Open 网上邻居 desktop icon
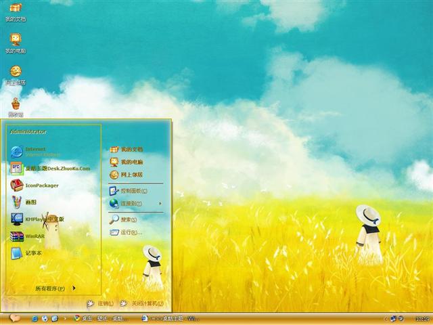This screenshot has height=325, width=433. pyautogui.click(x=16, y=75)
